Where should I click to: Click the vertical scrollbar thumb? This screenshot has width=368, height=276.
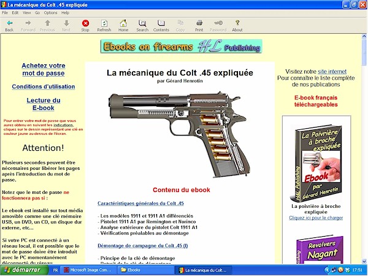(x=364, y=52)
